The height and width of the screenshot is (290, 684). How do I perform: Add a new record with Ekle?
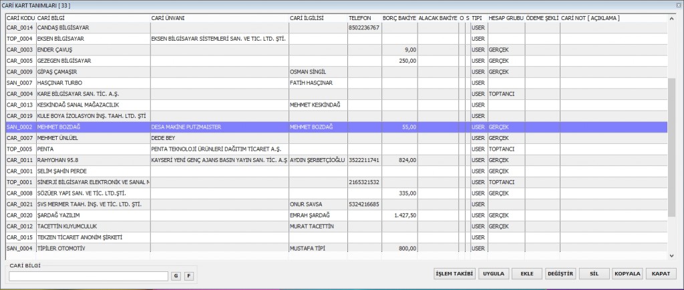(x=527, y=273)
